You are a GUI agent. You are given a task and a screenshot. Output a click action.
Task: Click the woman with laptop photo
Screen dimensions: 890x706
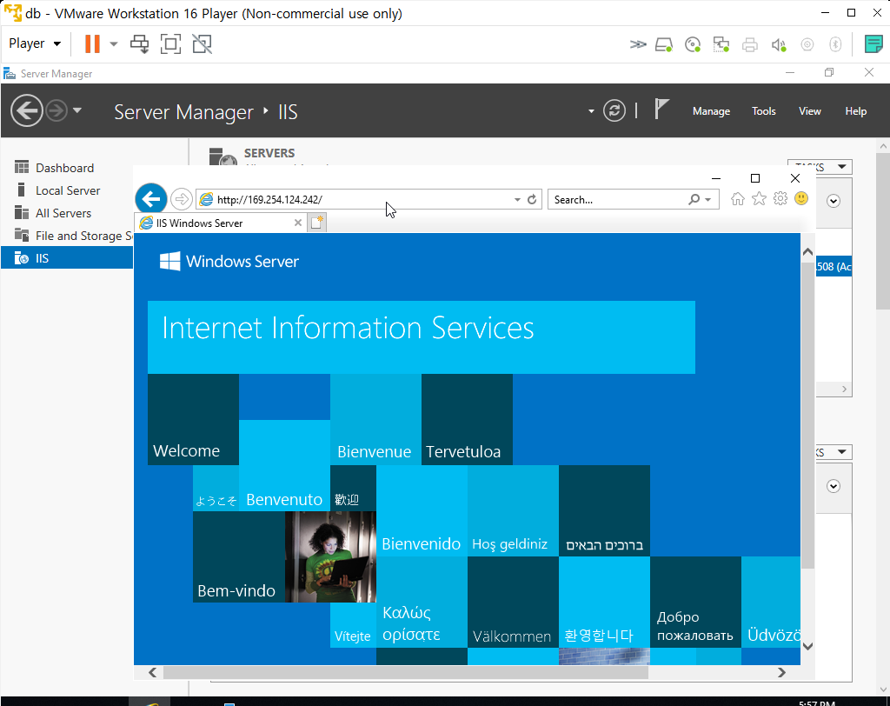tap(330, 556)
